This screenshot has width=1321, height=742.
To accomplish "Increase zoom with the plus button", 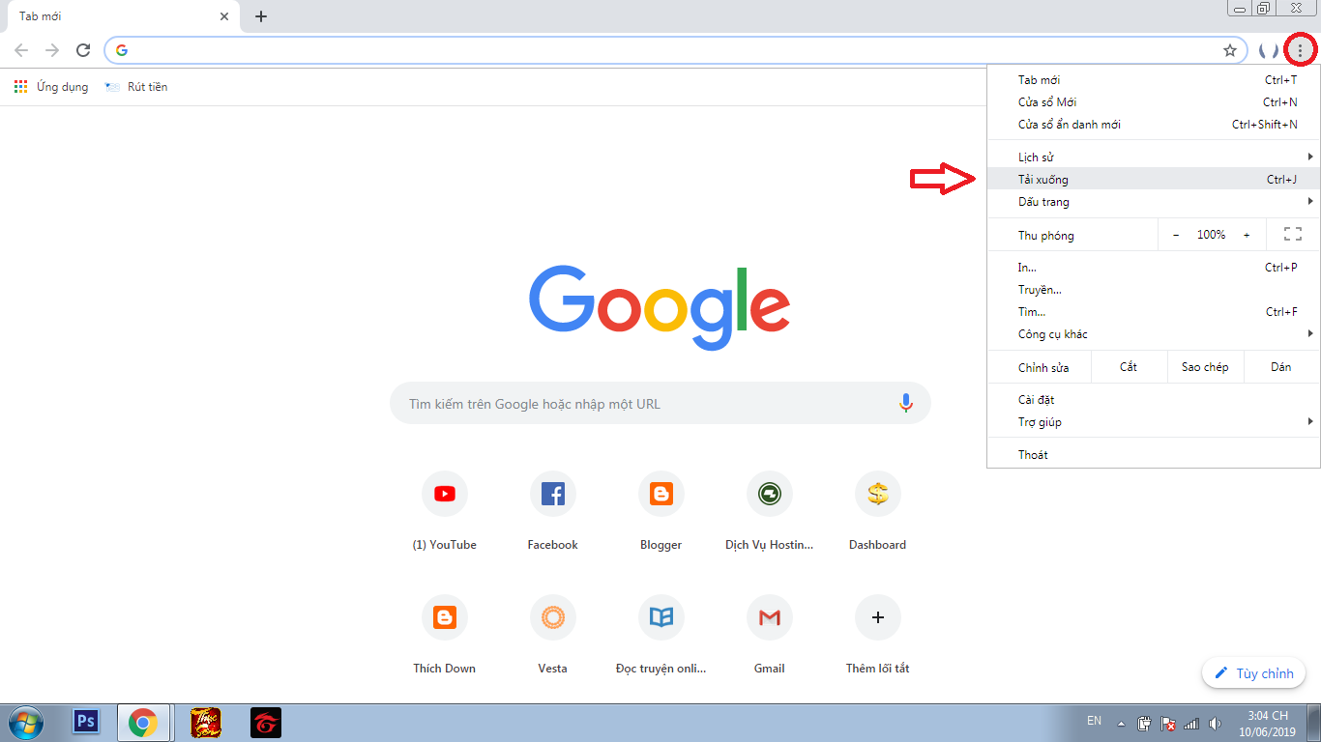I will tap(1247, 235).
